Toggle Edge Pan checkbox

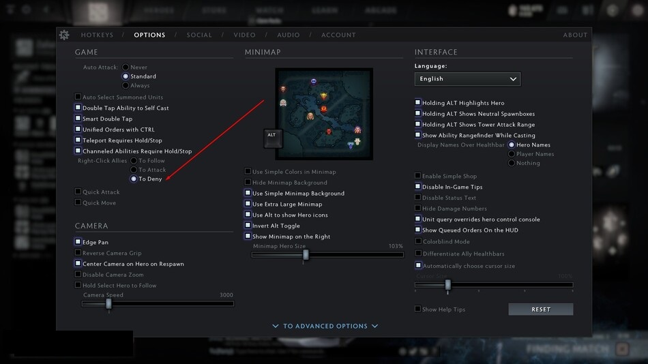pos(78,242)
